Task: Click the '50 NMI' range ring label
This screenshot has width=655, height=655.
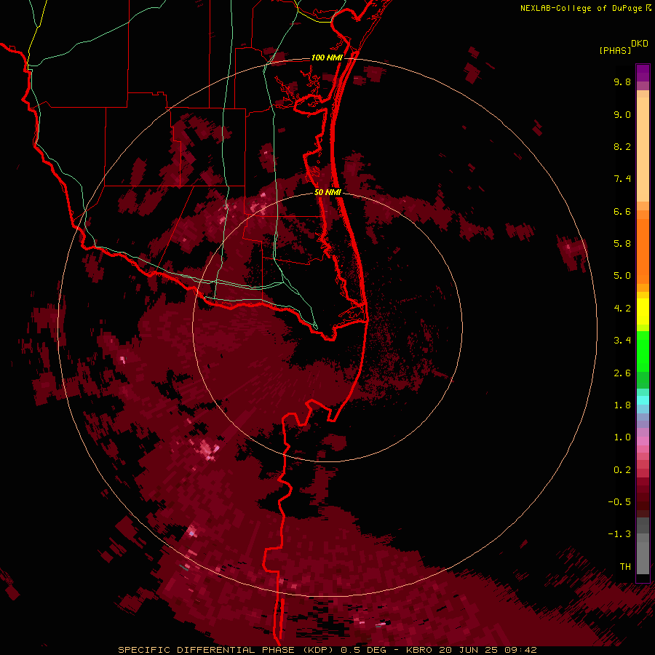Action: [328, 192]
